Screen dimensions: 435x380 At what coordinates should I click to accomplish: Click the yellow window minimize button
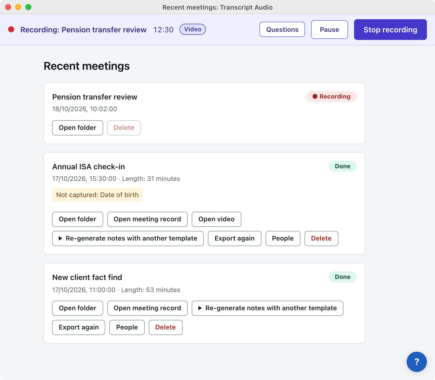click(x=18, y=7)
